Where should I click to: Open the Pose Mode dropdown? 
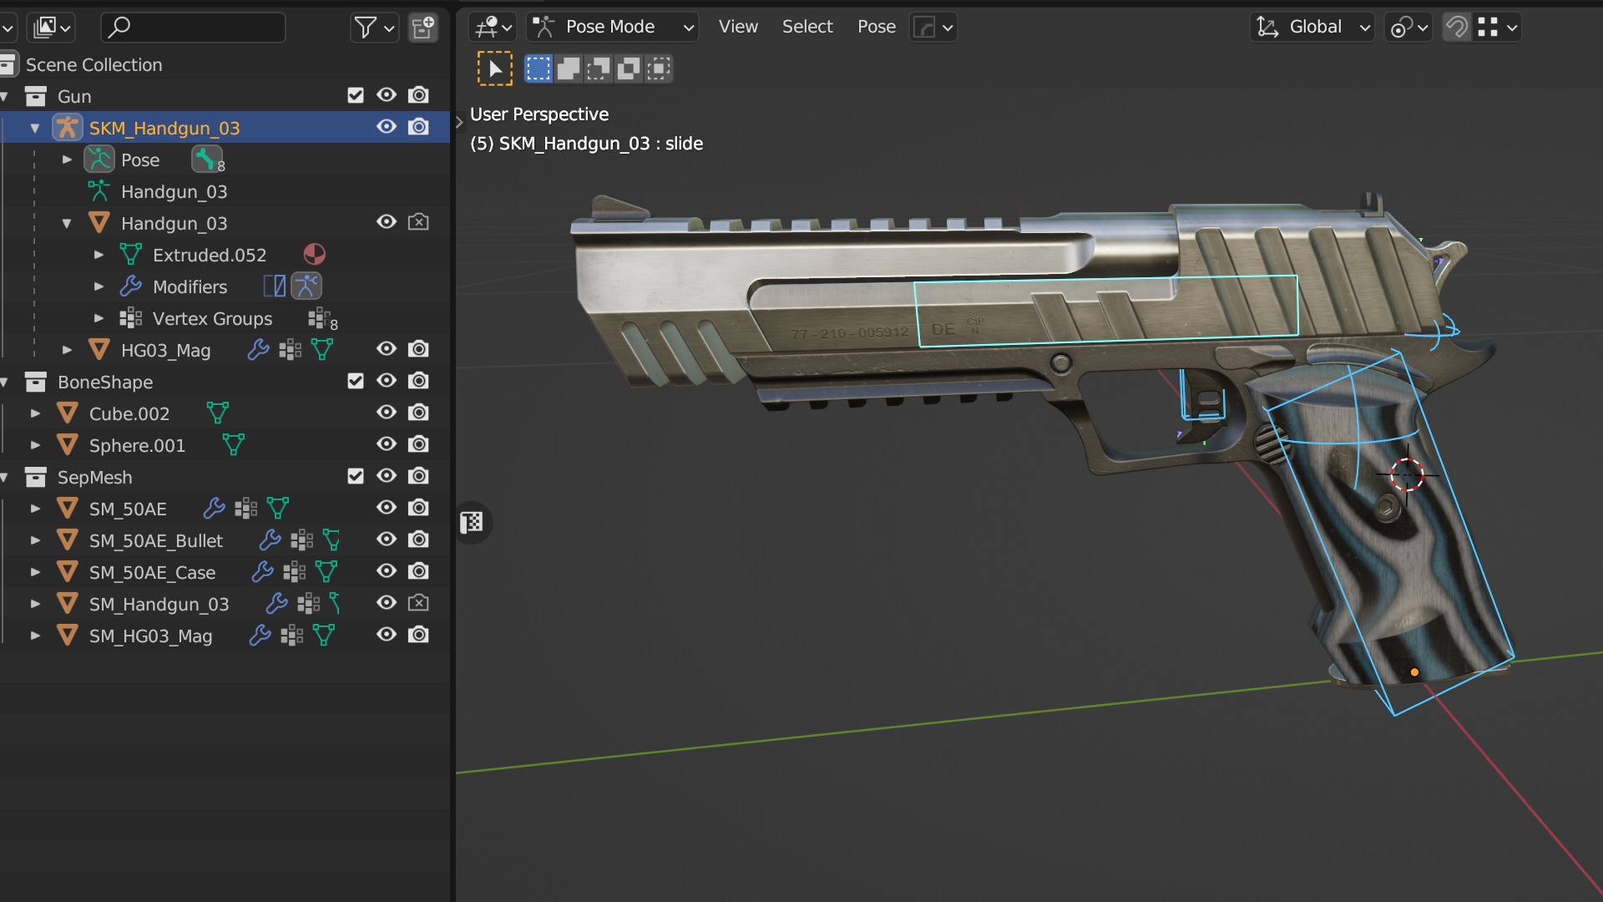(x=612, y=27)
